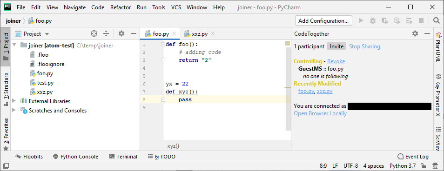Click the inspection status square above editor scrollbar
Image resolution: width=444 pixels, height=171 pixels.
[288, 43]
